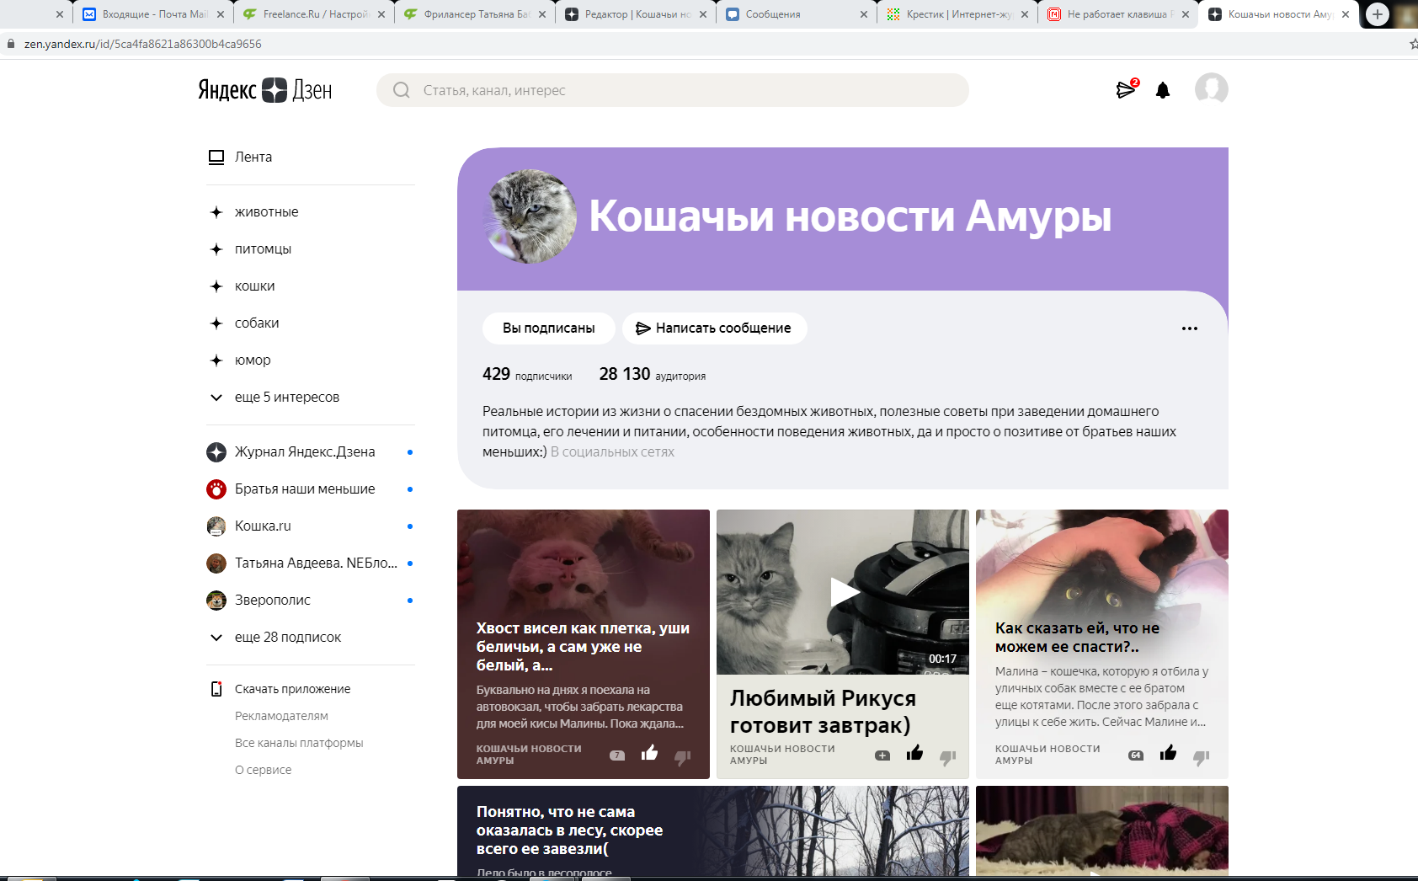Viewport: 1418px width, 881px height.
Task: Expand 'еще 28 подписок' list
Action: click(287, 637)
